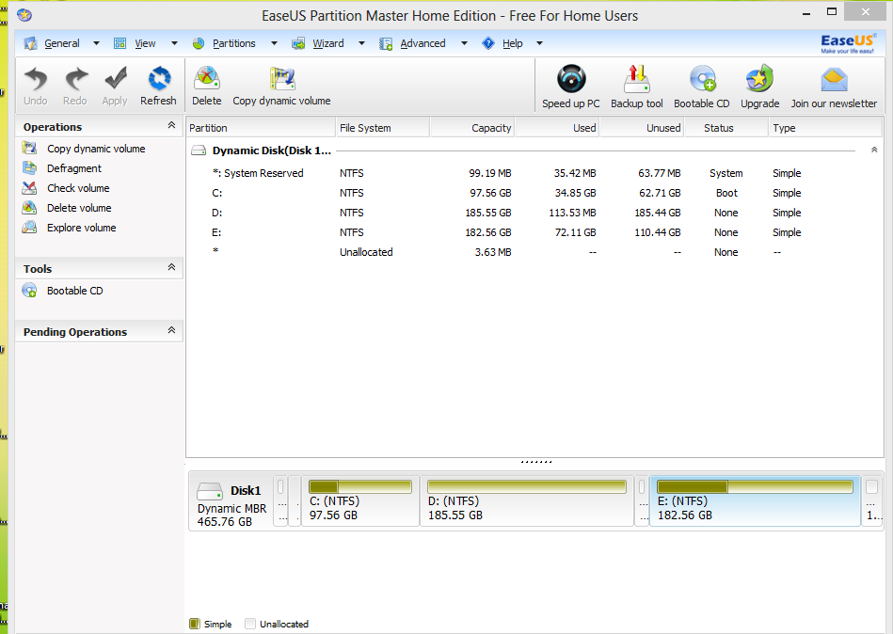Click the application icon in the title bar
This screenshot has height=634, width=893.
pyautogui.click(x=24, y=15)
